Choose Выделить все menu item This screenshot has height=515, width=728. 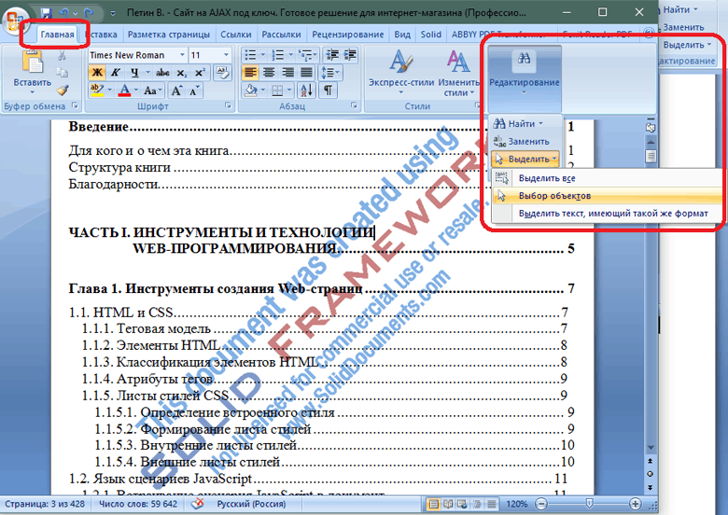click(607, 178)
